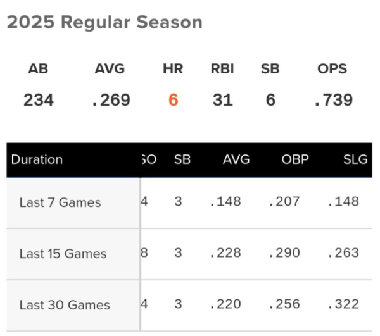
Task: Click the RBI label in the season summary
Action: click(x=222, y=69)
